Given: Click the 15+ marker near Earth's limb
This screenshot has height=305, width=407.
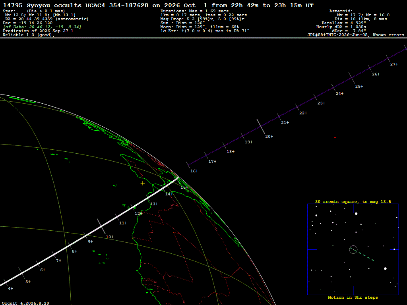Looking at the screenshot, I should pyautogui.click(x=184, y=187).
